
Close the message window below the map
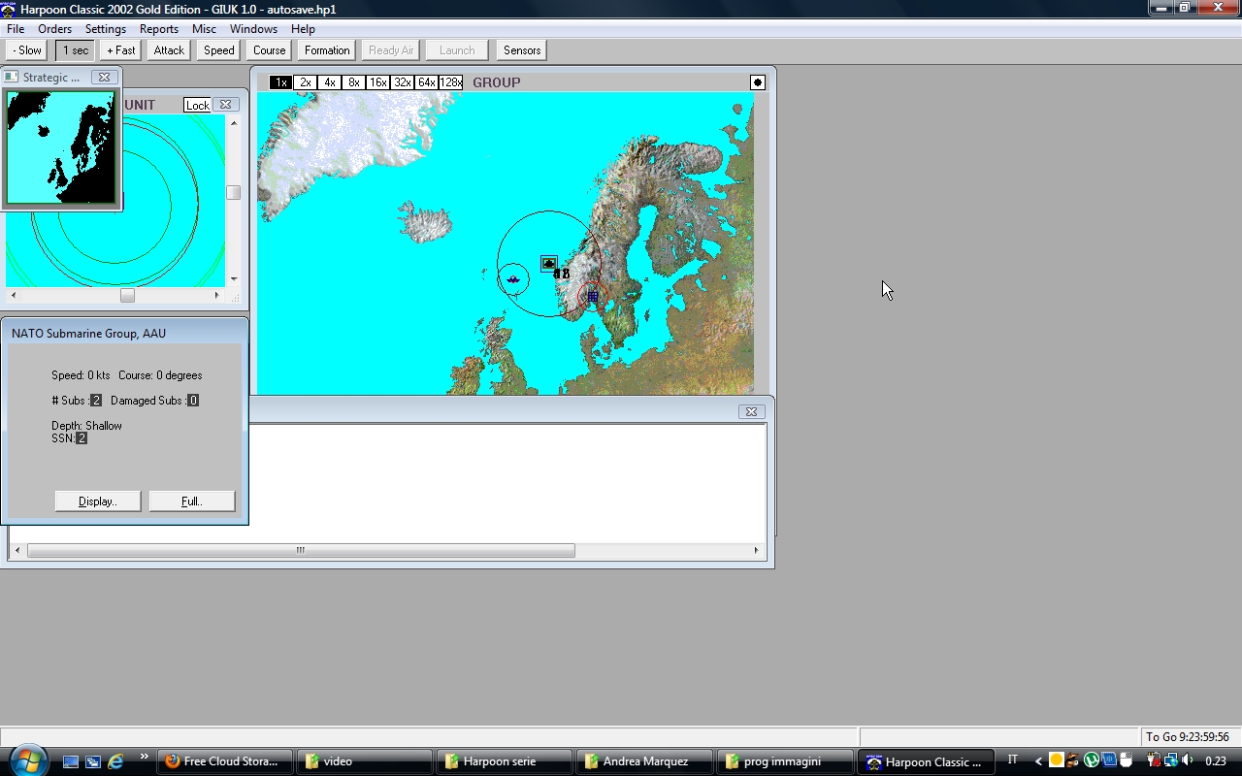pos(750,411)
